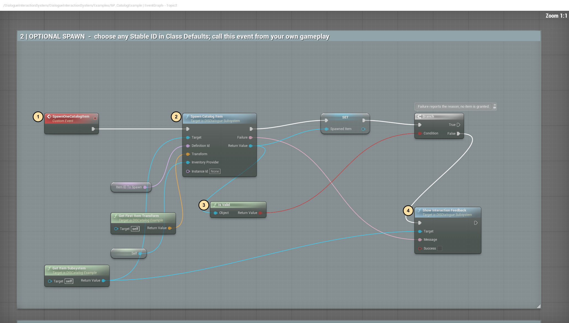This screenshot has width=569, height=323.
Task: Click the comment box resize handle corner
Action: (x=539, y=306)
